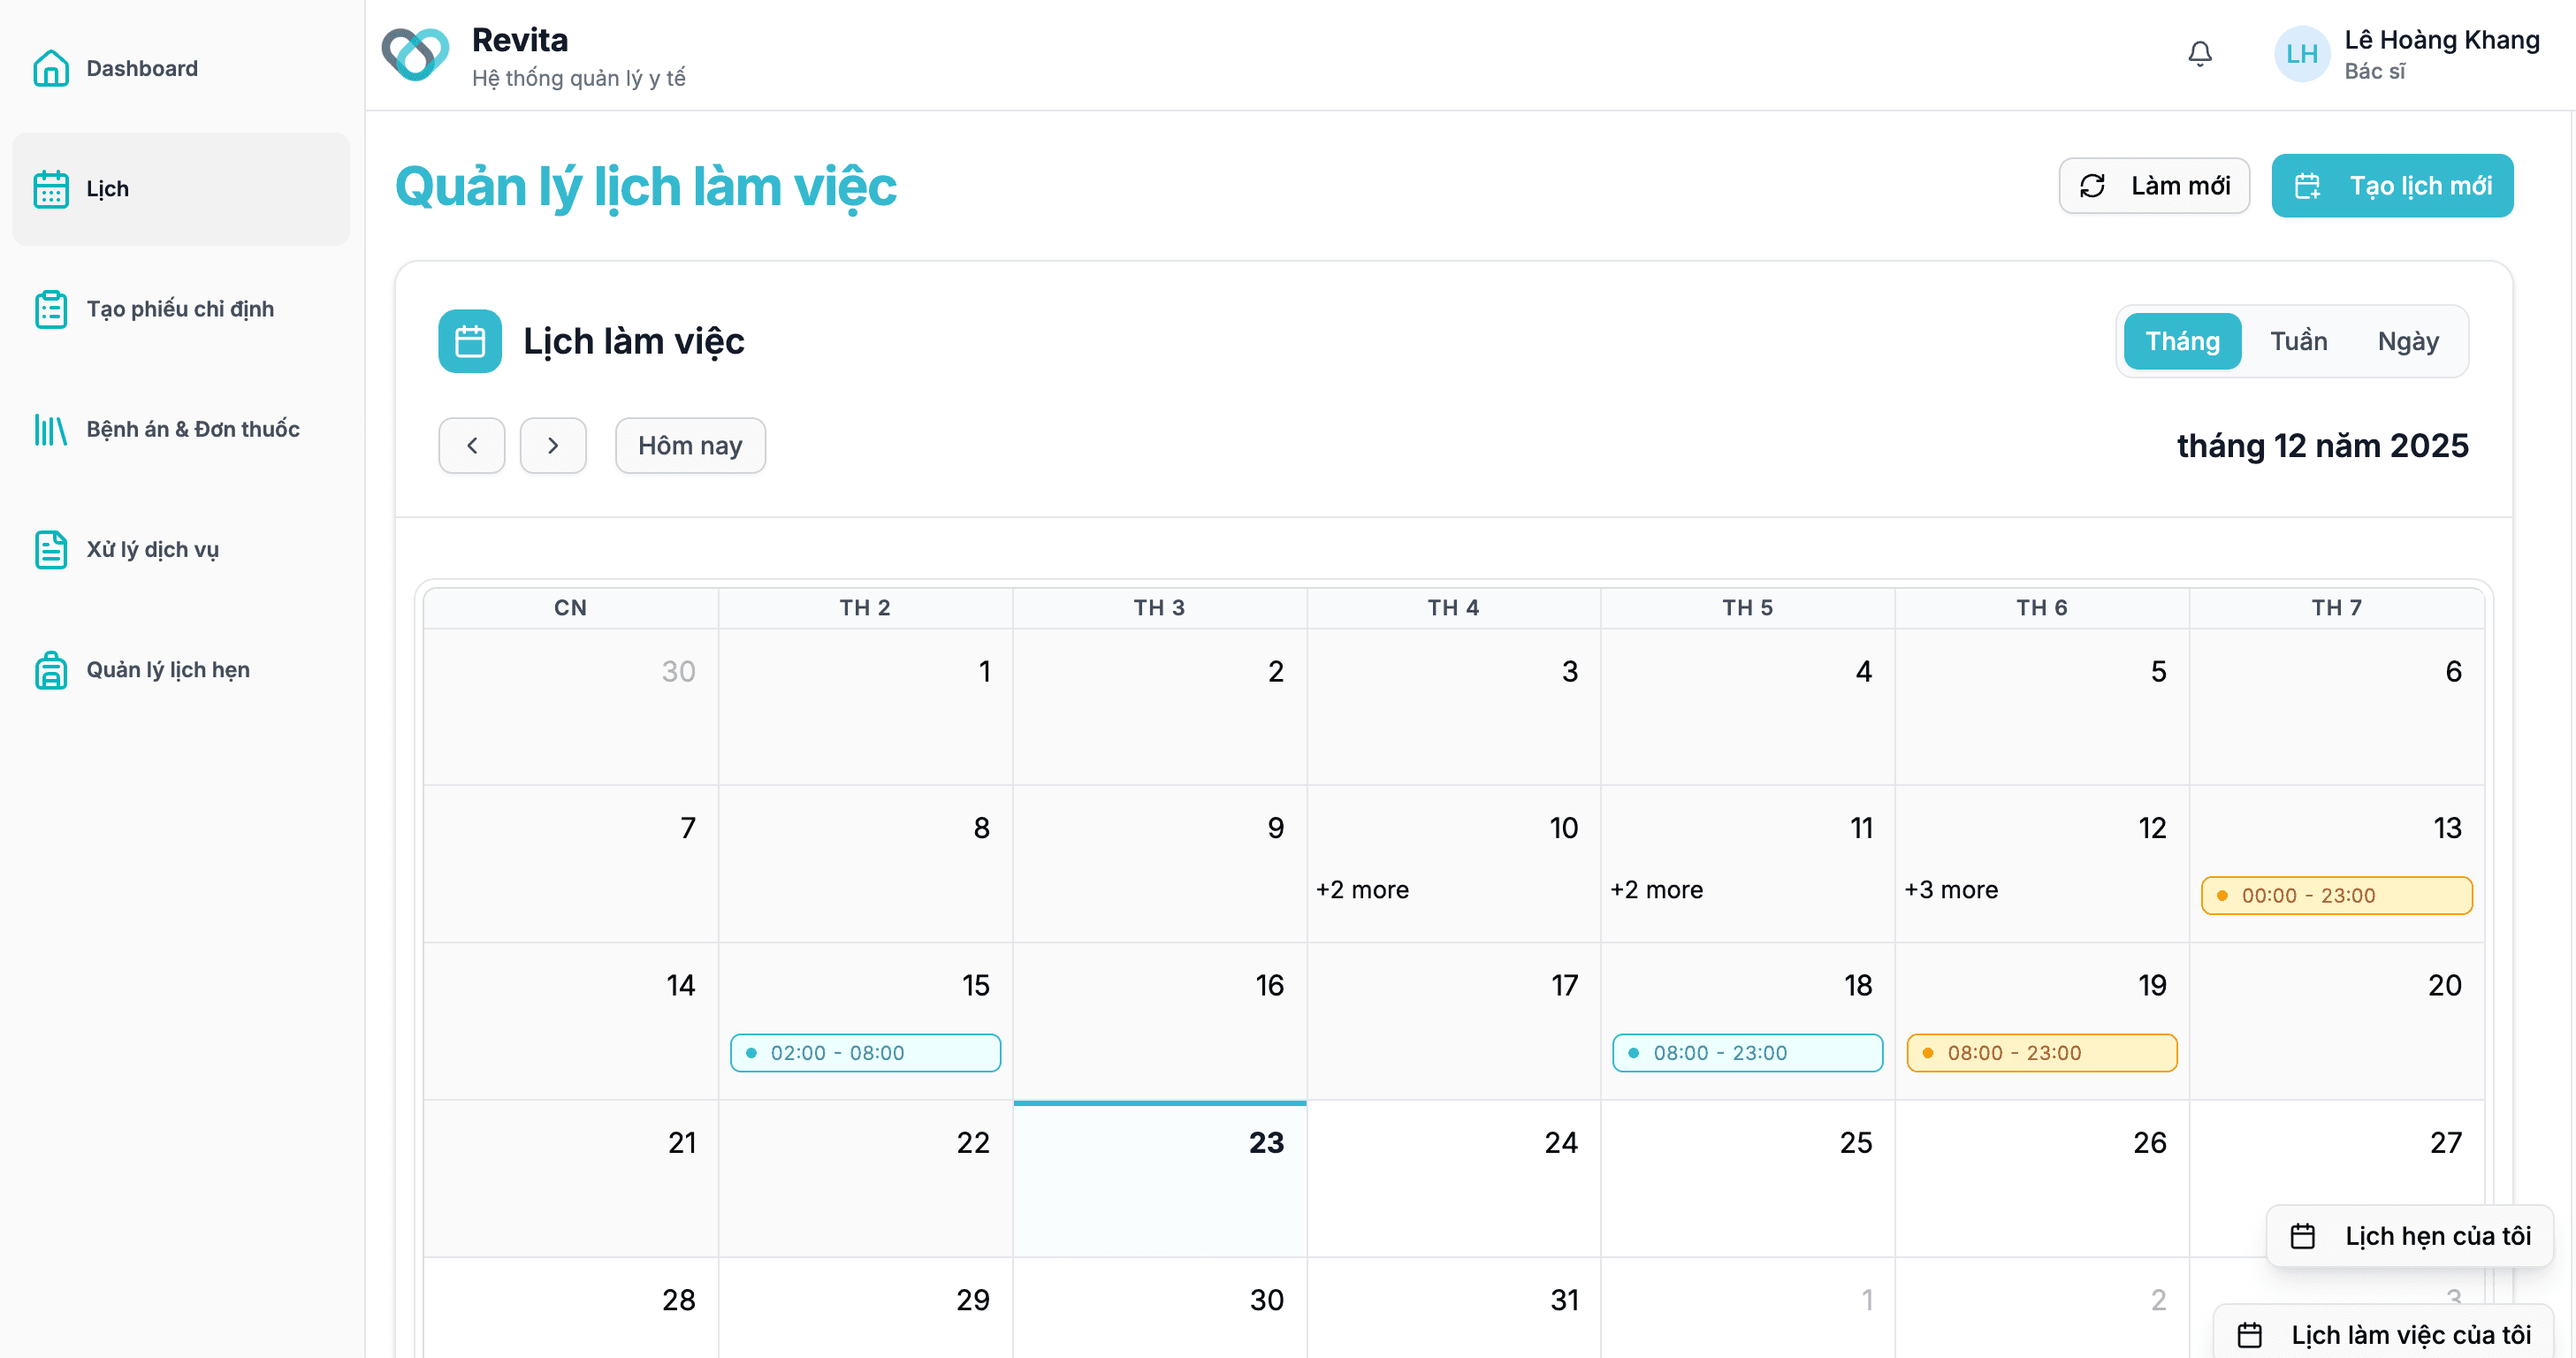Click the Xử lý dịch vụ document icon
Viewport: 2576px width, 1358px height.
(x=51, y=549)
